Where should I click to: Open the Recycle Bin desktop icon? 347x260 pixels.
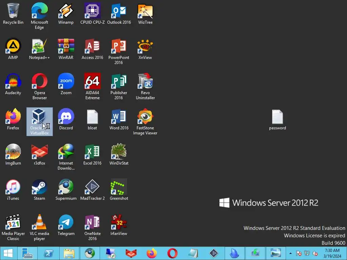point(13,14)
